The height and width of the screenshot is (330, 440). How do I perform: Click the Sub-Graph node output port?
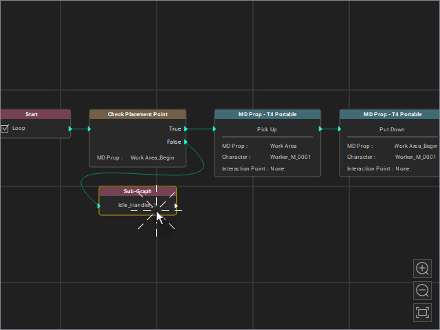tap(176, 206)
